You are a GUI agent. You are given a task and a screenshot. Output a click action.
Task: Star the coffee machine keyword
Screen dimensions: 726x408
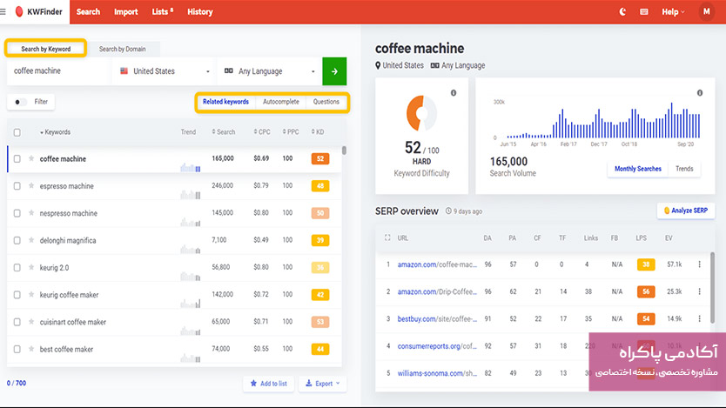tap(31, 158)
